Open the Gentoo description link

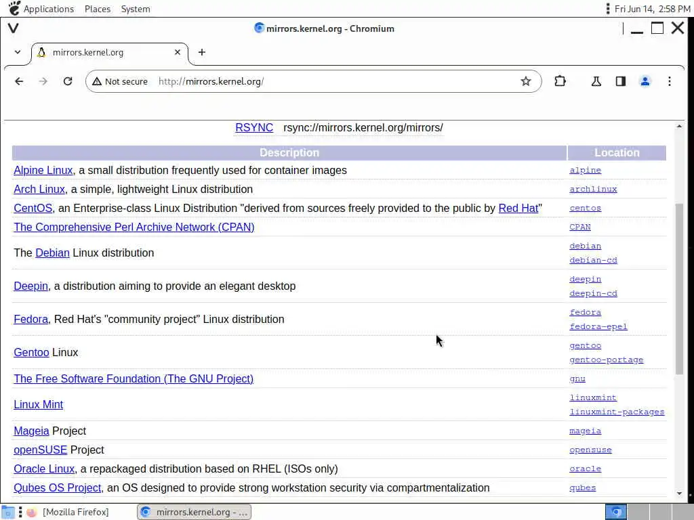tap(31, 352)
